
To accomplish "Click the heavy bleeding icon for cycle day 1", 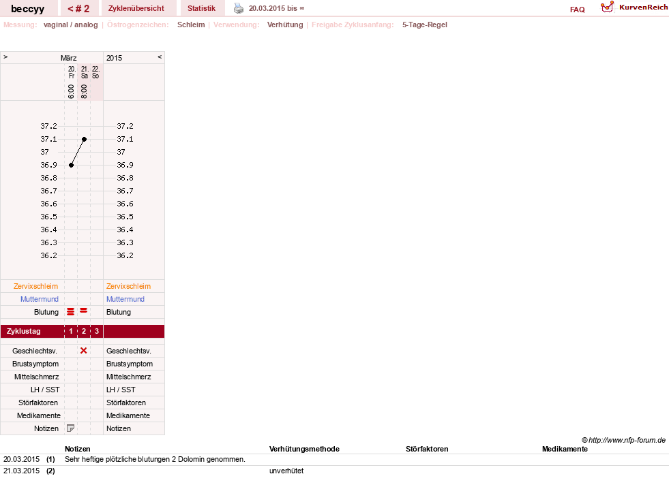I will 71,312.
